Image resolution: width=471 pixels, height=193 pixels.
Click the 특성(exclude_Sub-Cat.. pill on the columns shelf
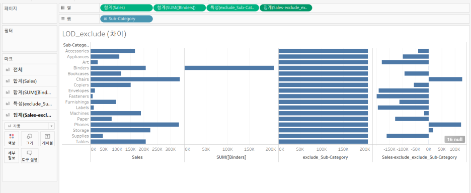pyautogui.click(x=232, y=8)
